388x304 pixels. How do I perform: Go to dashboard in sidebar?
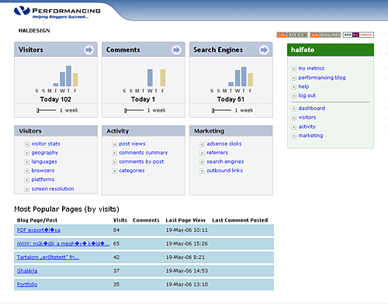(312, 109)
